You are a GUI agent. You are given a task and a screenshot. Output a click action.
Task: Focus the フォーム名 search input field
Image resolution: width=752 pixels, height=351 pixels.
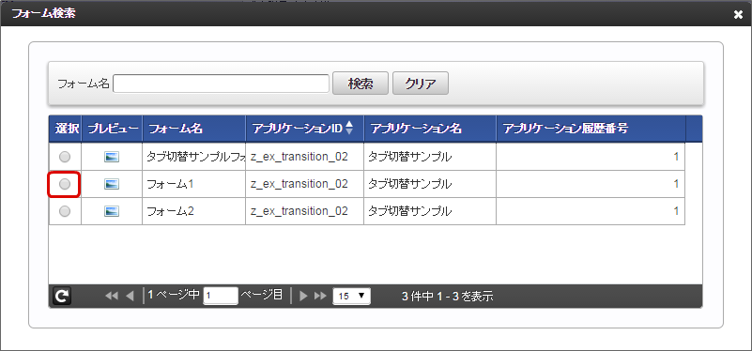pos(221,84)
